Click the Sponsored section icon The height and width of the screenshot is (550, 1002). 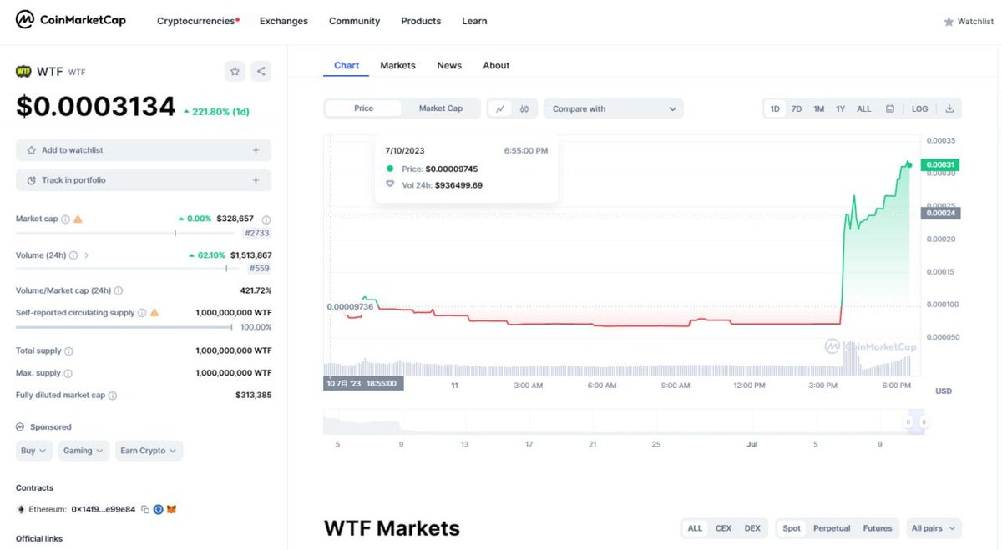click(x=20, y=426)
